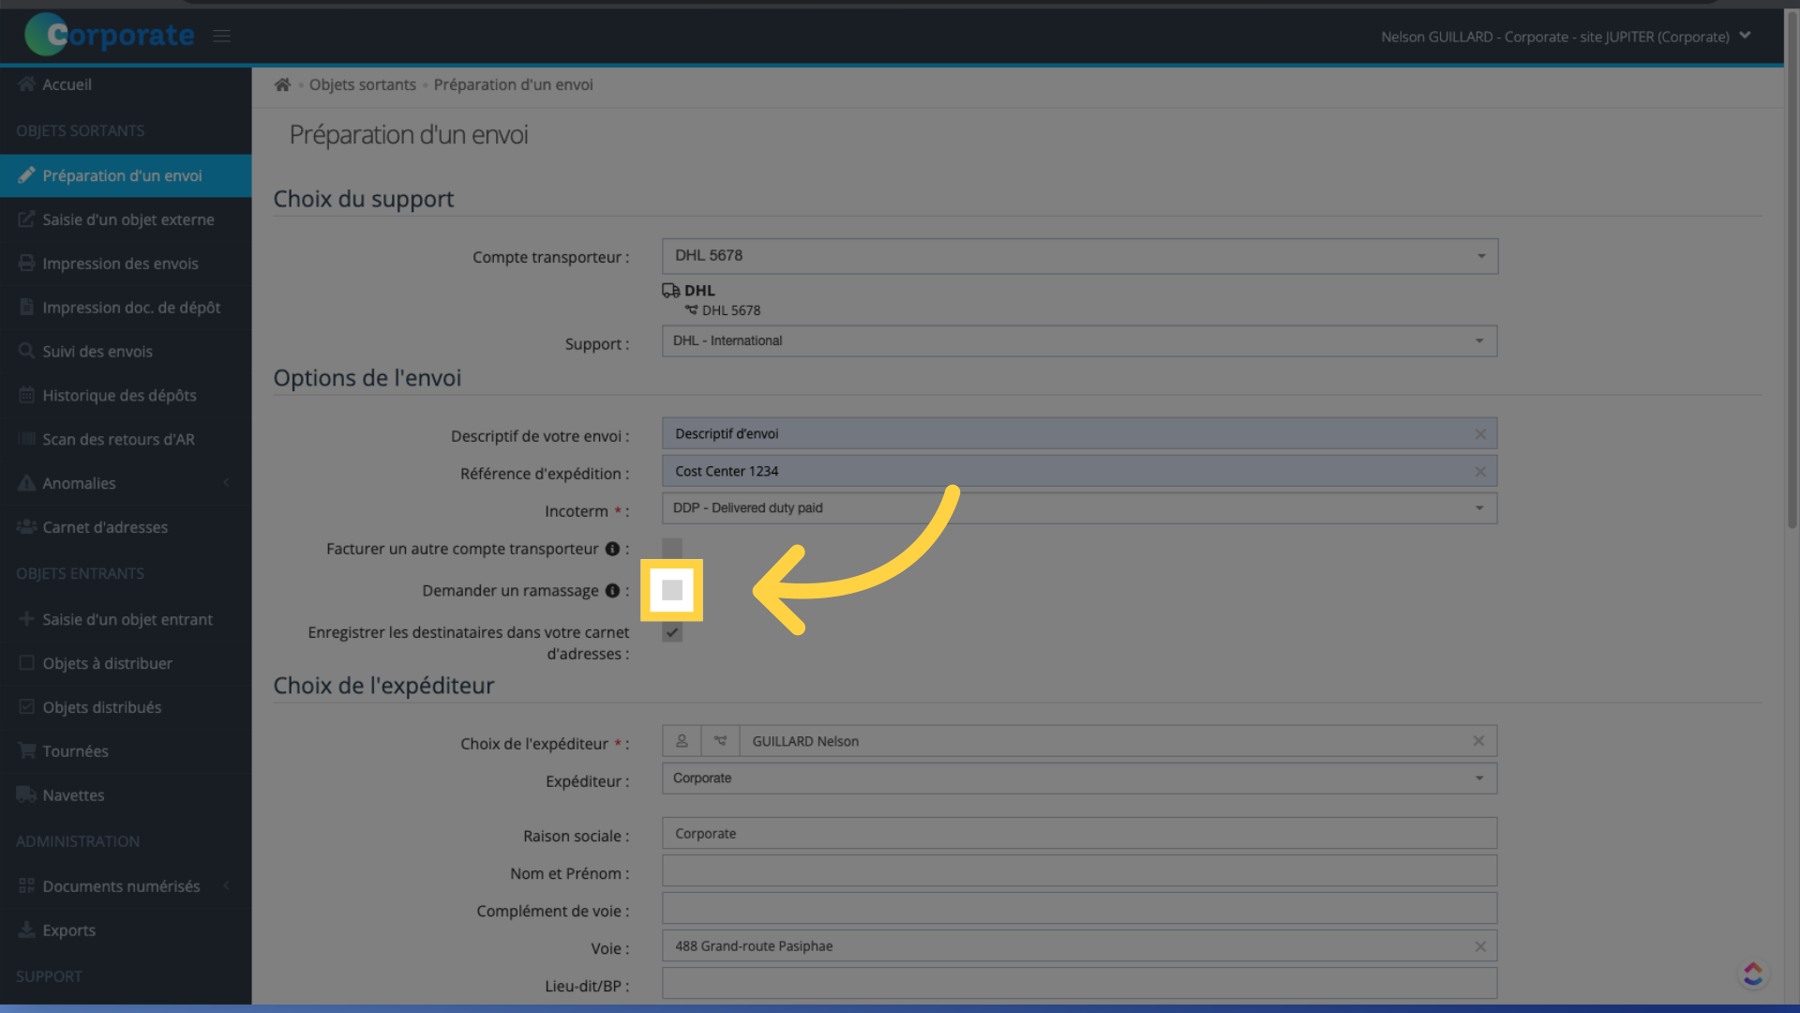The image size is (1800, 1013).
Task: Click the Exports download icon
Action: coord(26,930)
